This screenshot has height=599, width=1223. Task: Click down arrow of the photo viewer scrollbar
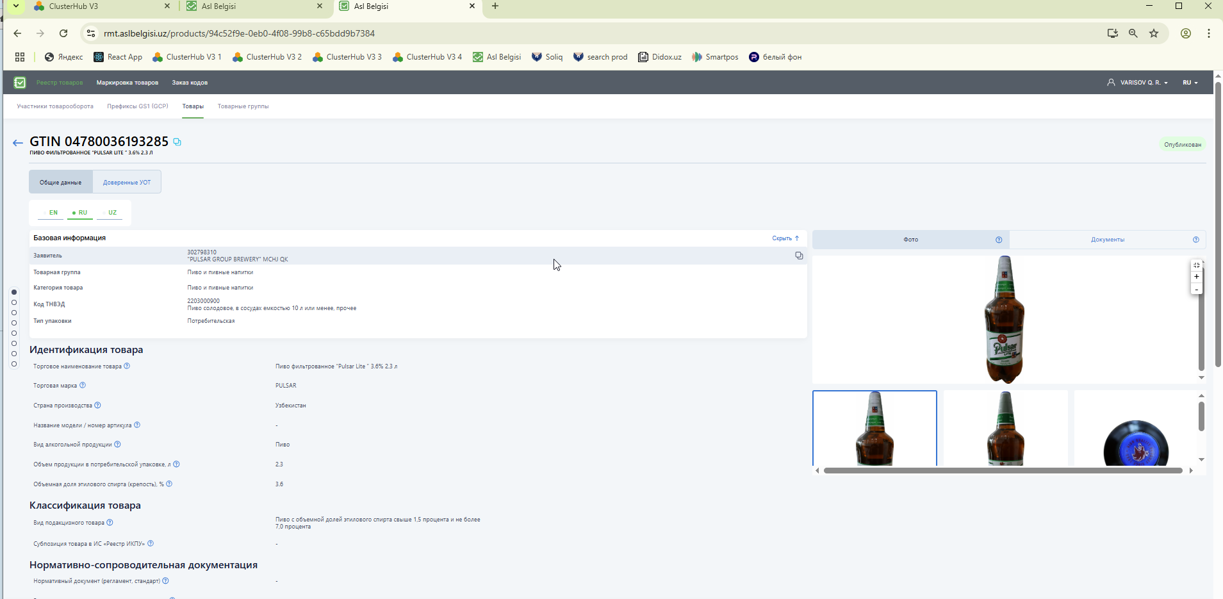tap(1201, 377)
